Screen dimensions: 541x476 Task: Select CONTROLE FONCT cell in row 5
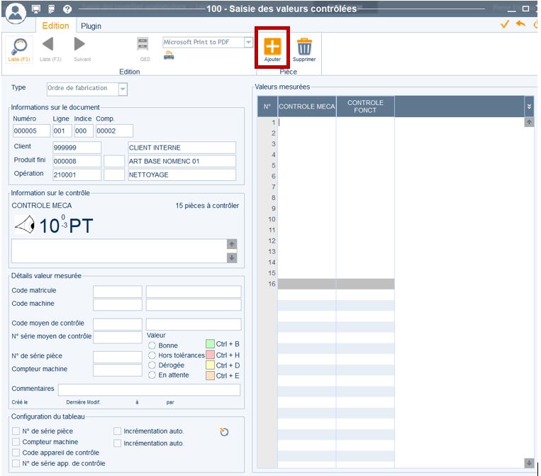365,166
